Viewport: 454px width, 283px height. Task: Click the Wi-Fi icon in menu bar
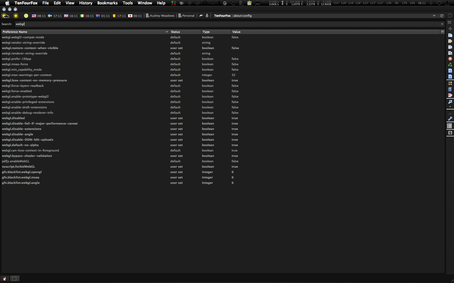(x=439, y=3)
